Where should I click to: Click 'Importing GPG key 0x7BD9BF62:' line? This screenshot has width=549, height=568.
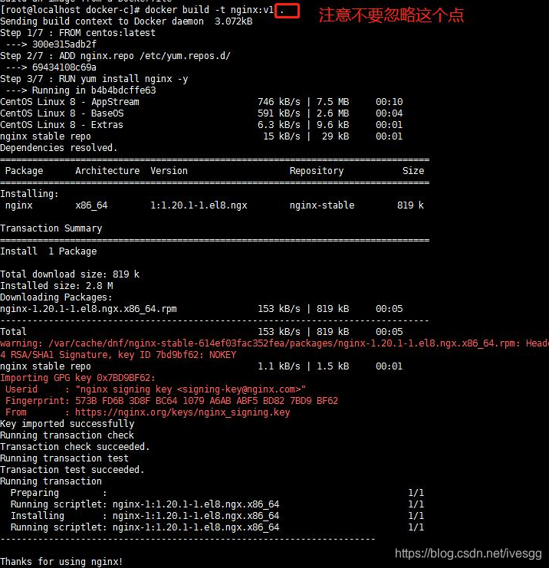[77, 378]
